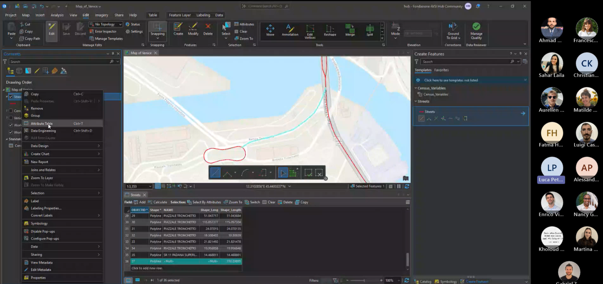Open the Feature Layer ribbon tab

coord(180,15)
